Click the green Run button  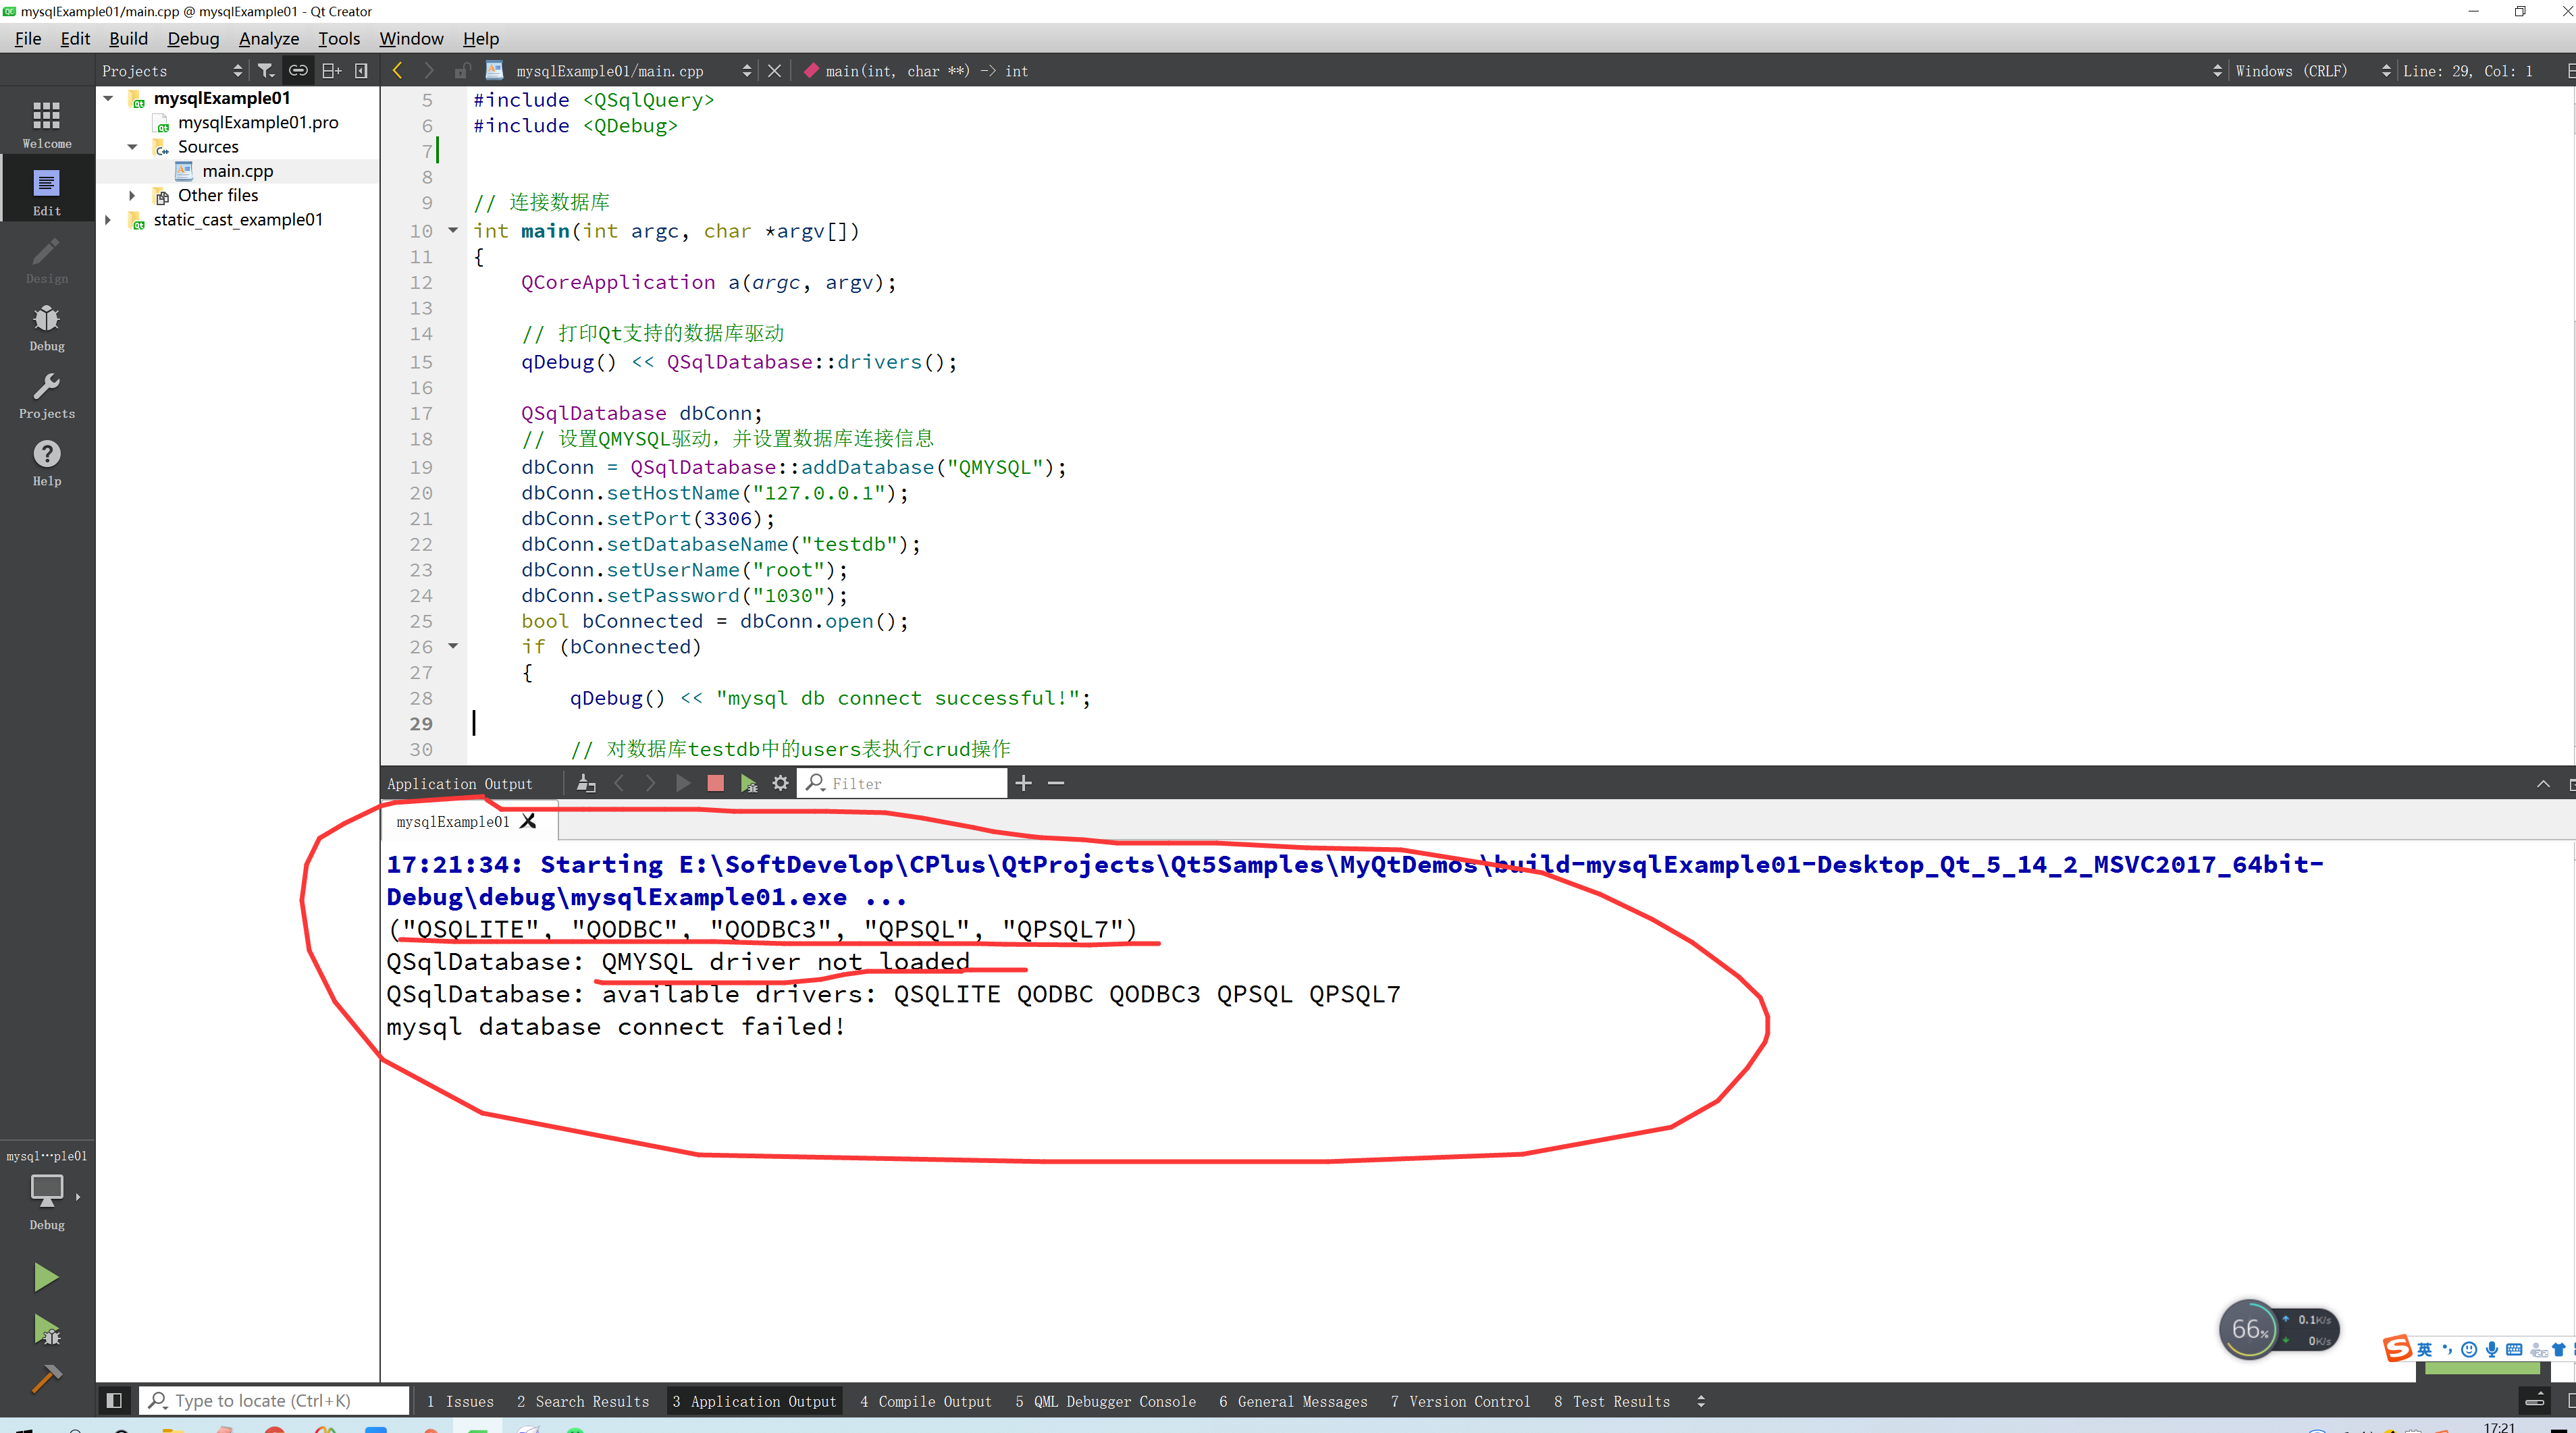tap(45, 1276)
